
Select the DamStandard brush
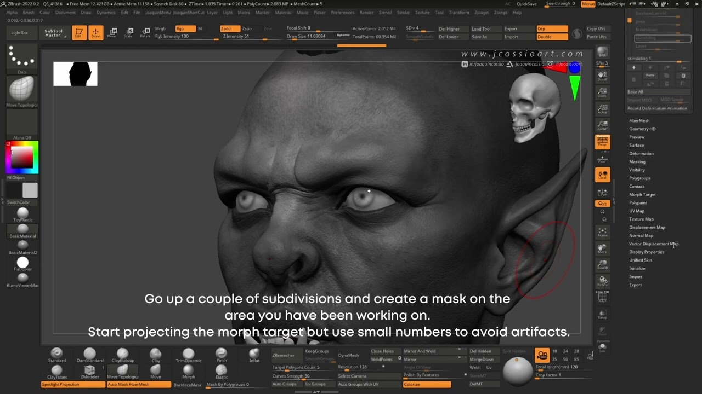click(x=89, y=355)
